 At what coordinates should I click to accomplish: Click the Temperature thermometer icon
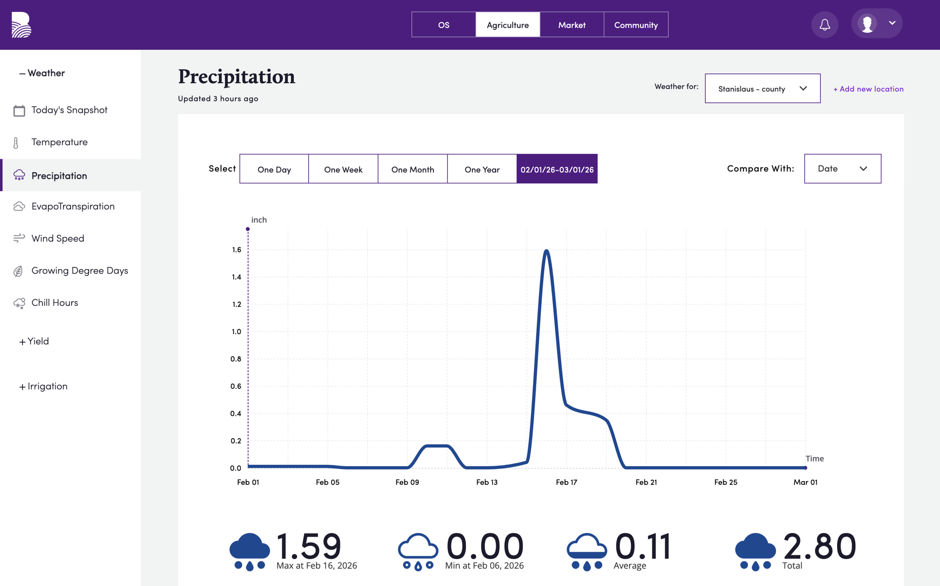click(16, 143)
